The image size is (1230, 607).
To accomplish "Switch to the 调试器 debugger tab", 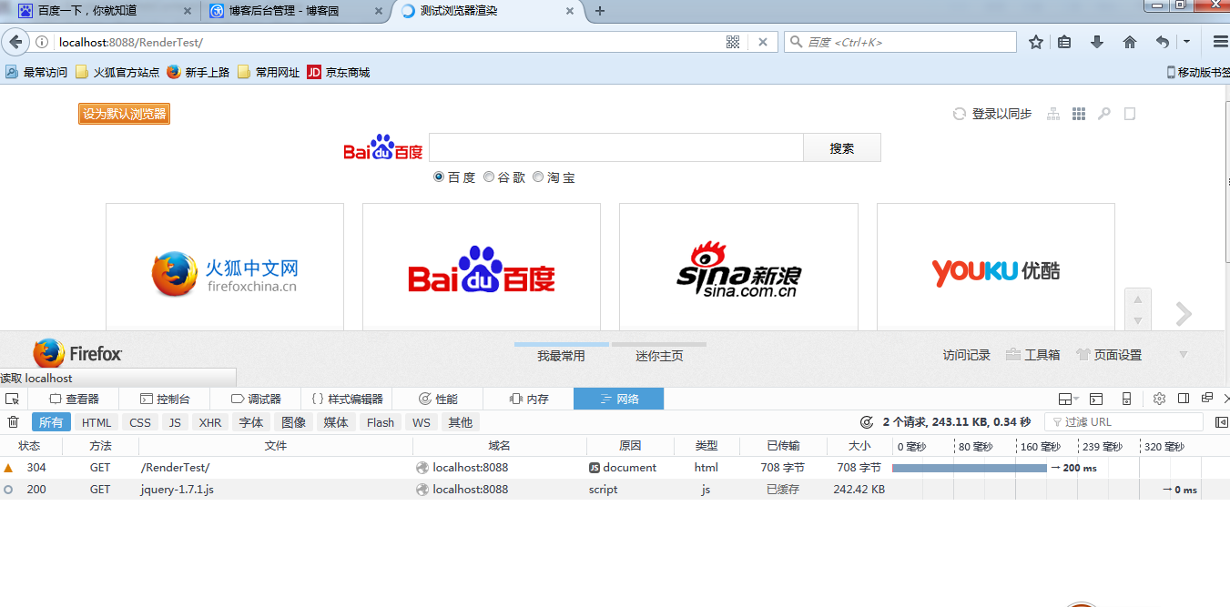I will (256, 399).
